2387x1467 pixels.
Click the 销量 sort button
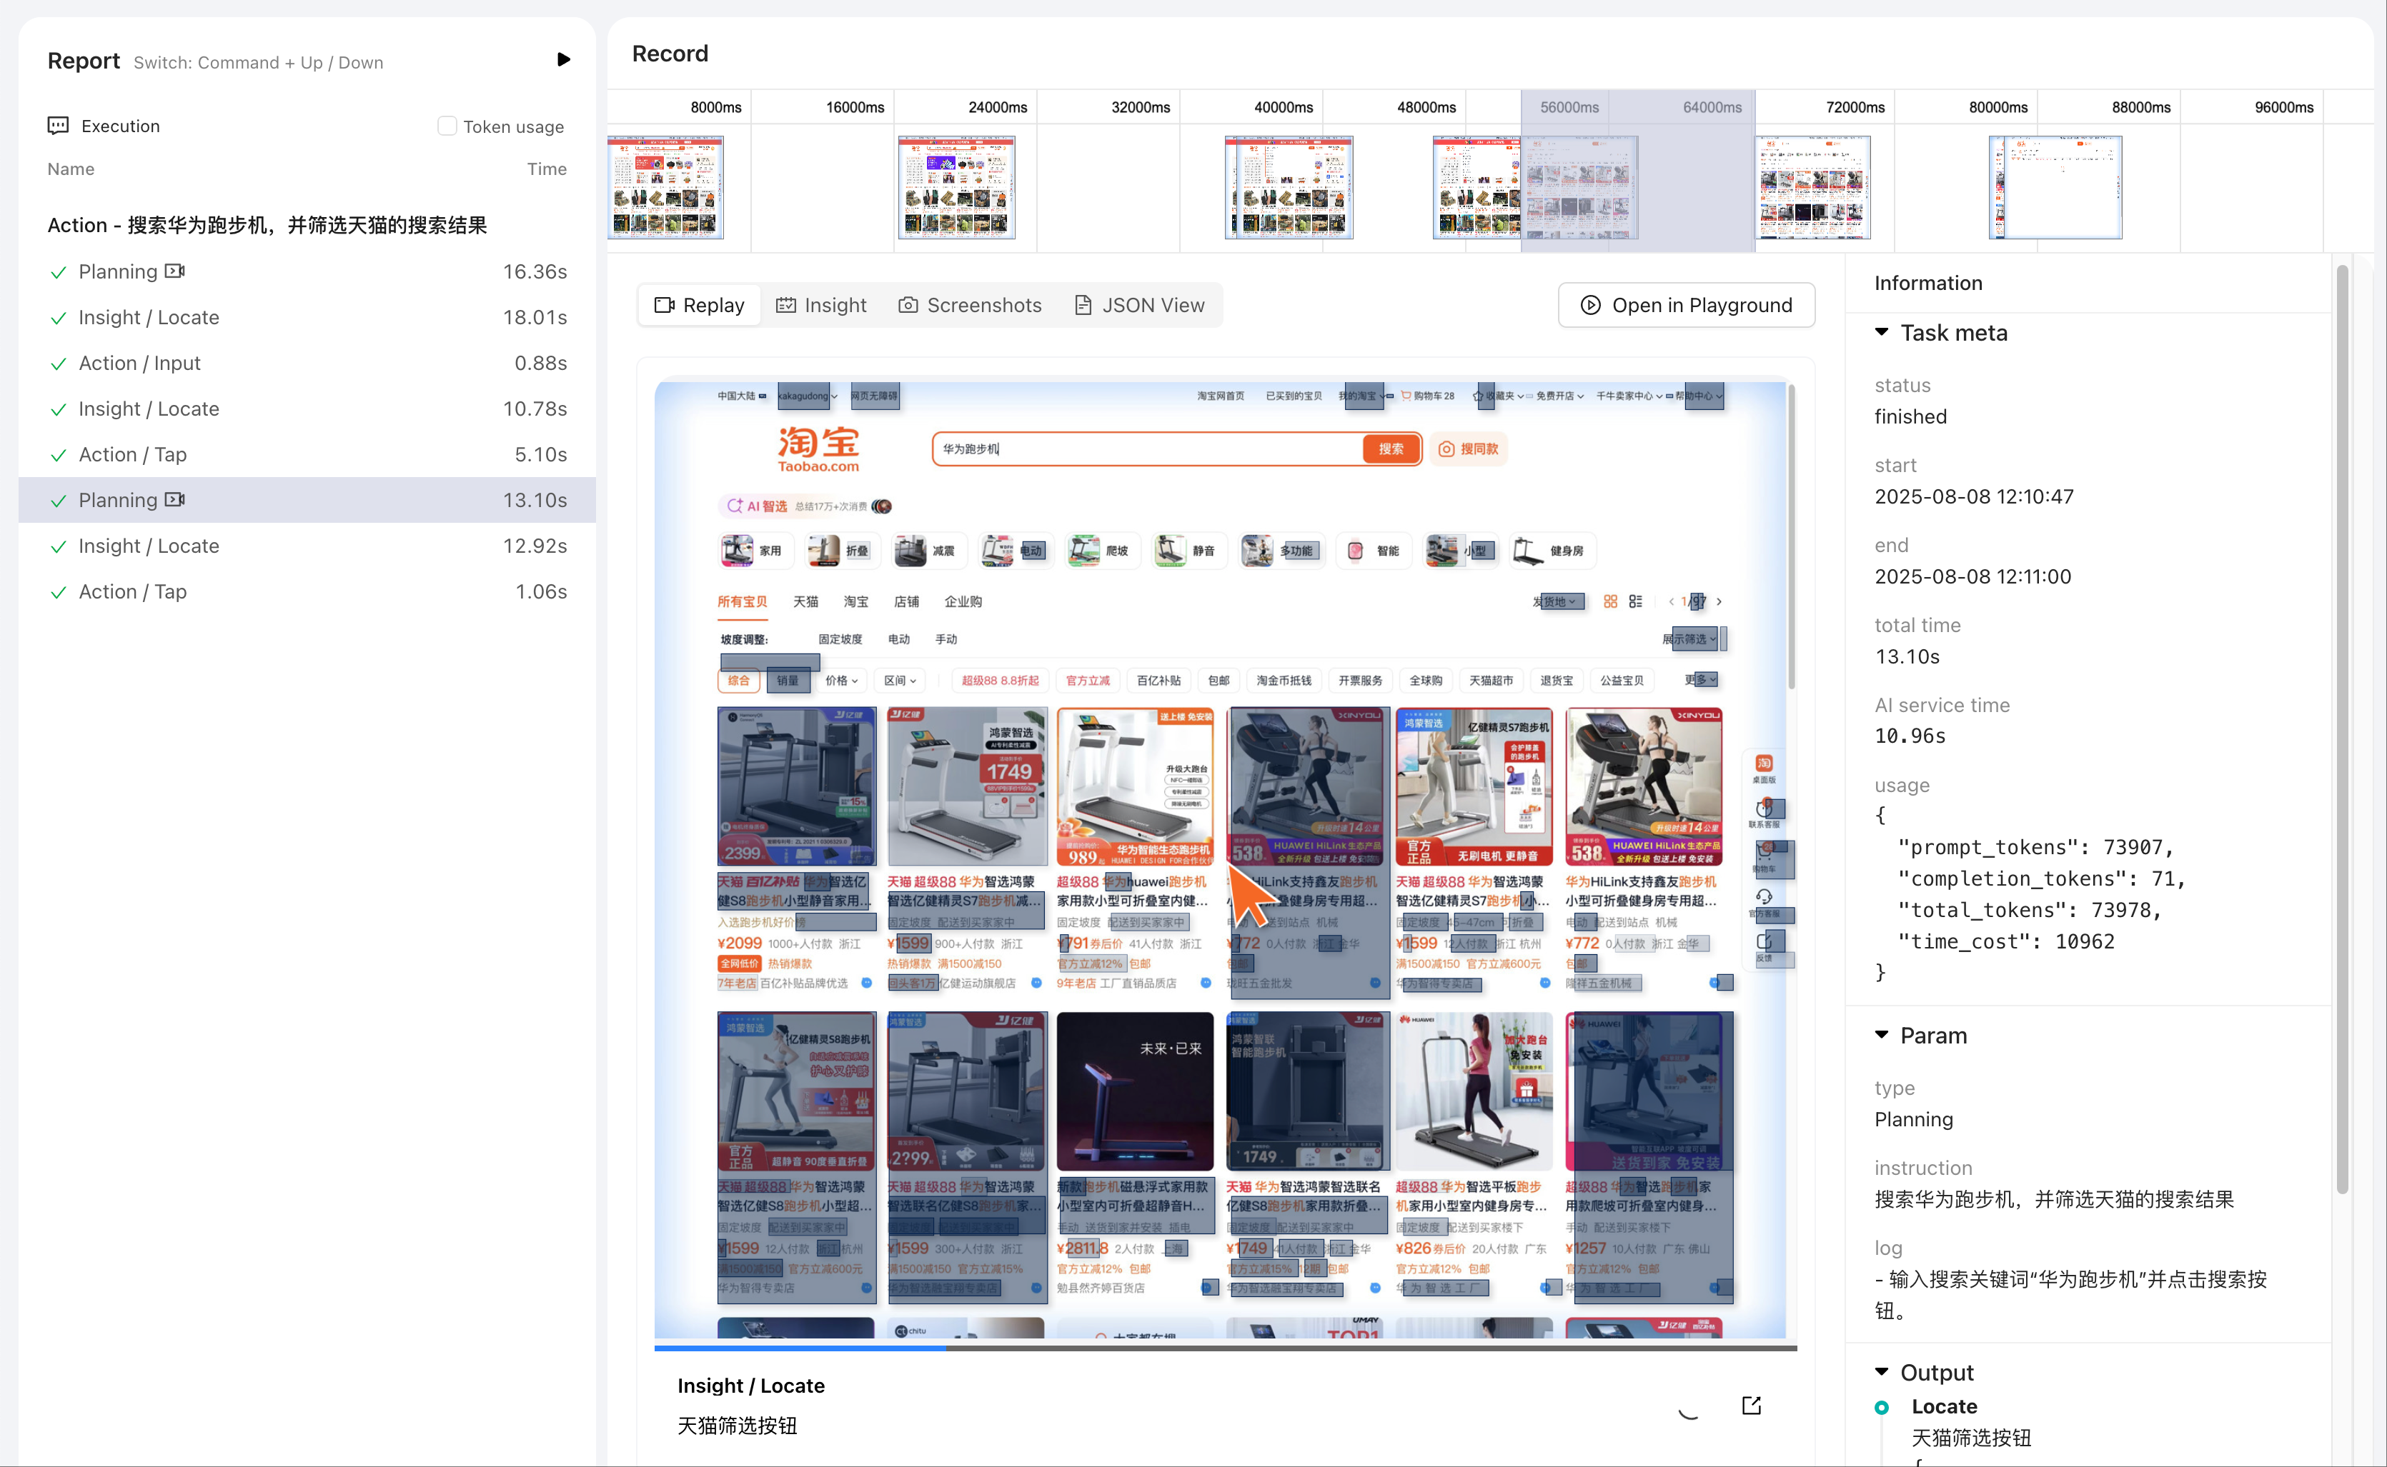(788, 680)
